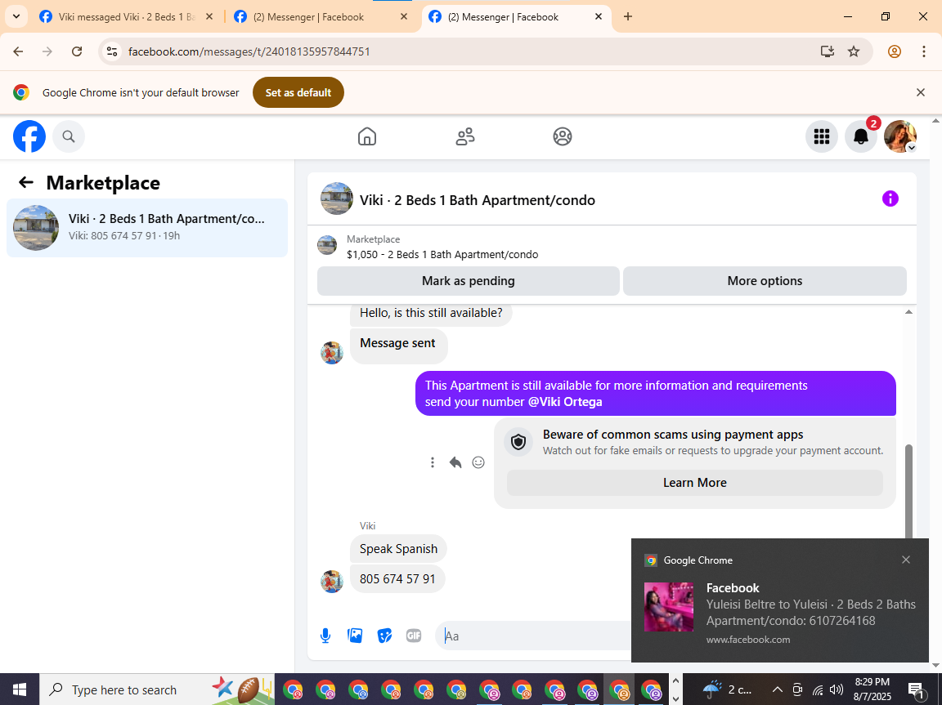This screenshot has height=705, width=942.
Task: Click the Speak Spanish message bubble
Action: pyautogui.click(x=398, y=549)
